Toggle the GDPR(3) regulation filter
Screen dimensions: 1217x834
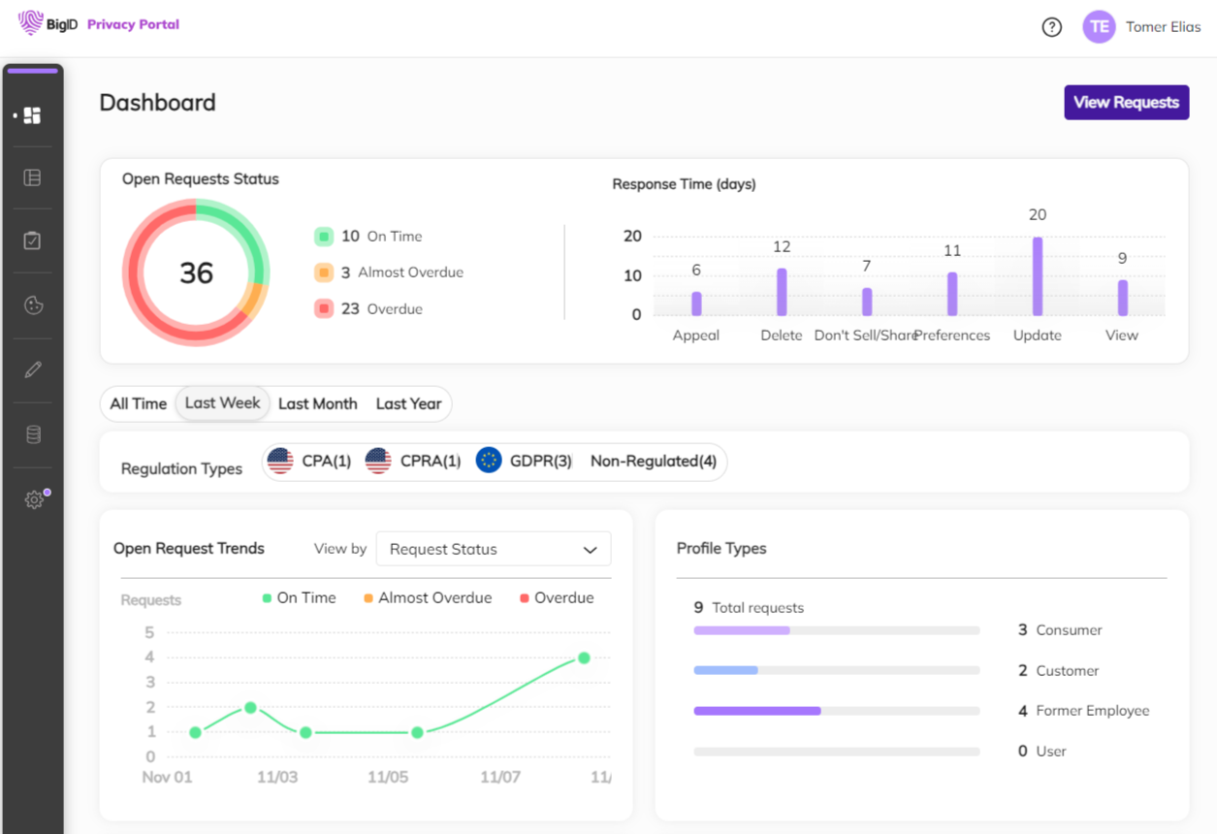tap(524, 461)
